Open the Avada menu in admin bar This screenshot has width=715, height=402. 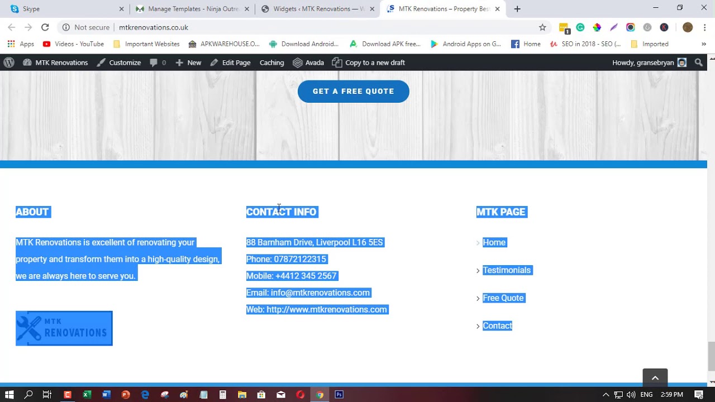pos(308,63)
